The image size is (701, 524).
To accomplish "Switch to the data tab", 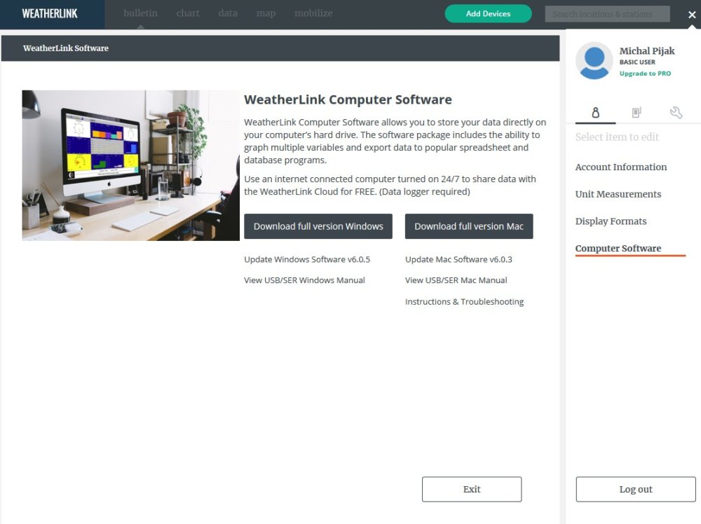I will [x=228, y=13].
